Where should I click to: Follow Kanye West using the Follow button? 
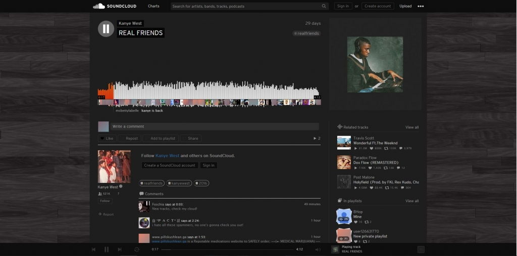point(105,201)
